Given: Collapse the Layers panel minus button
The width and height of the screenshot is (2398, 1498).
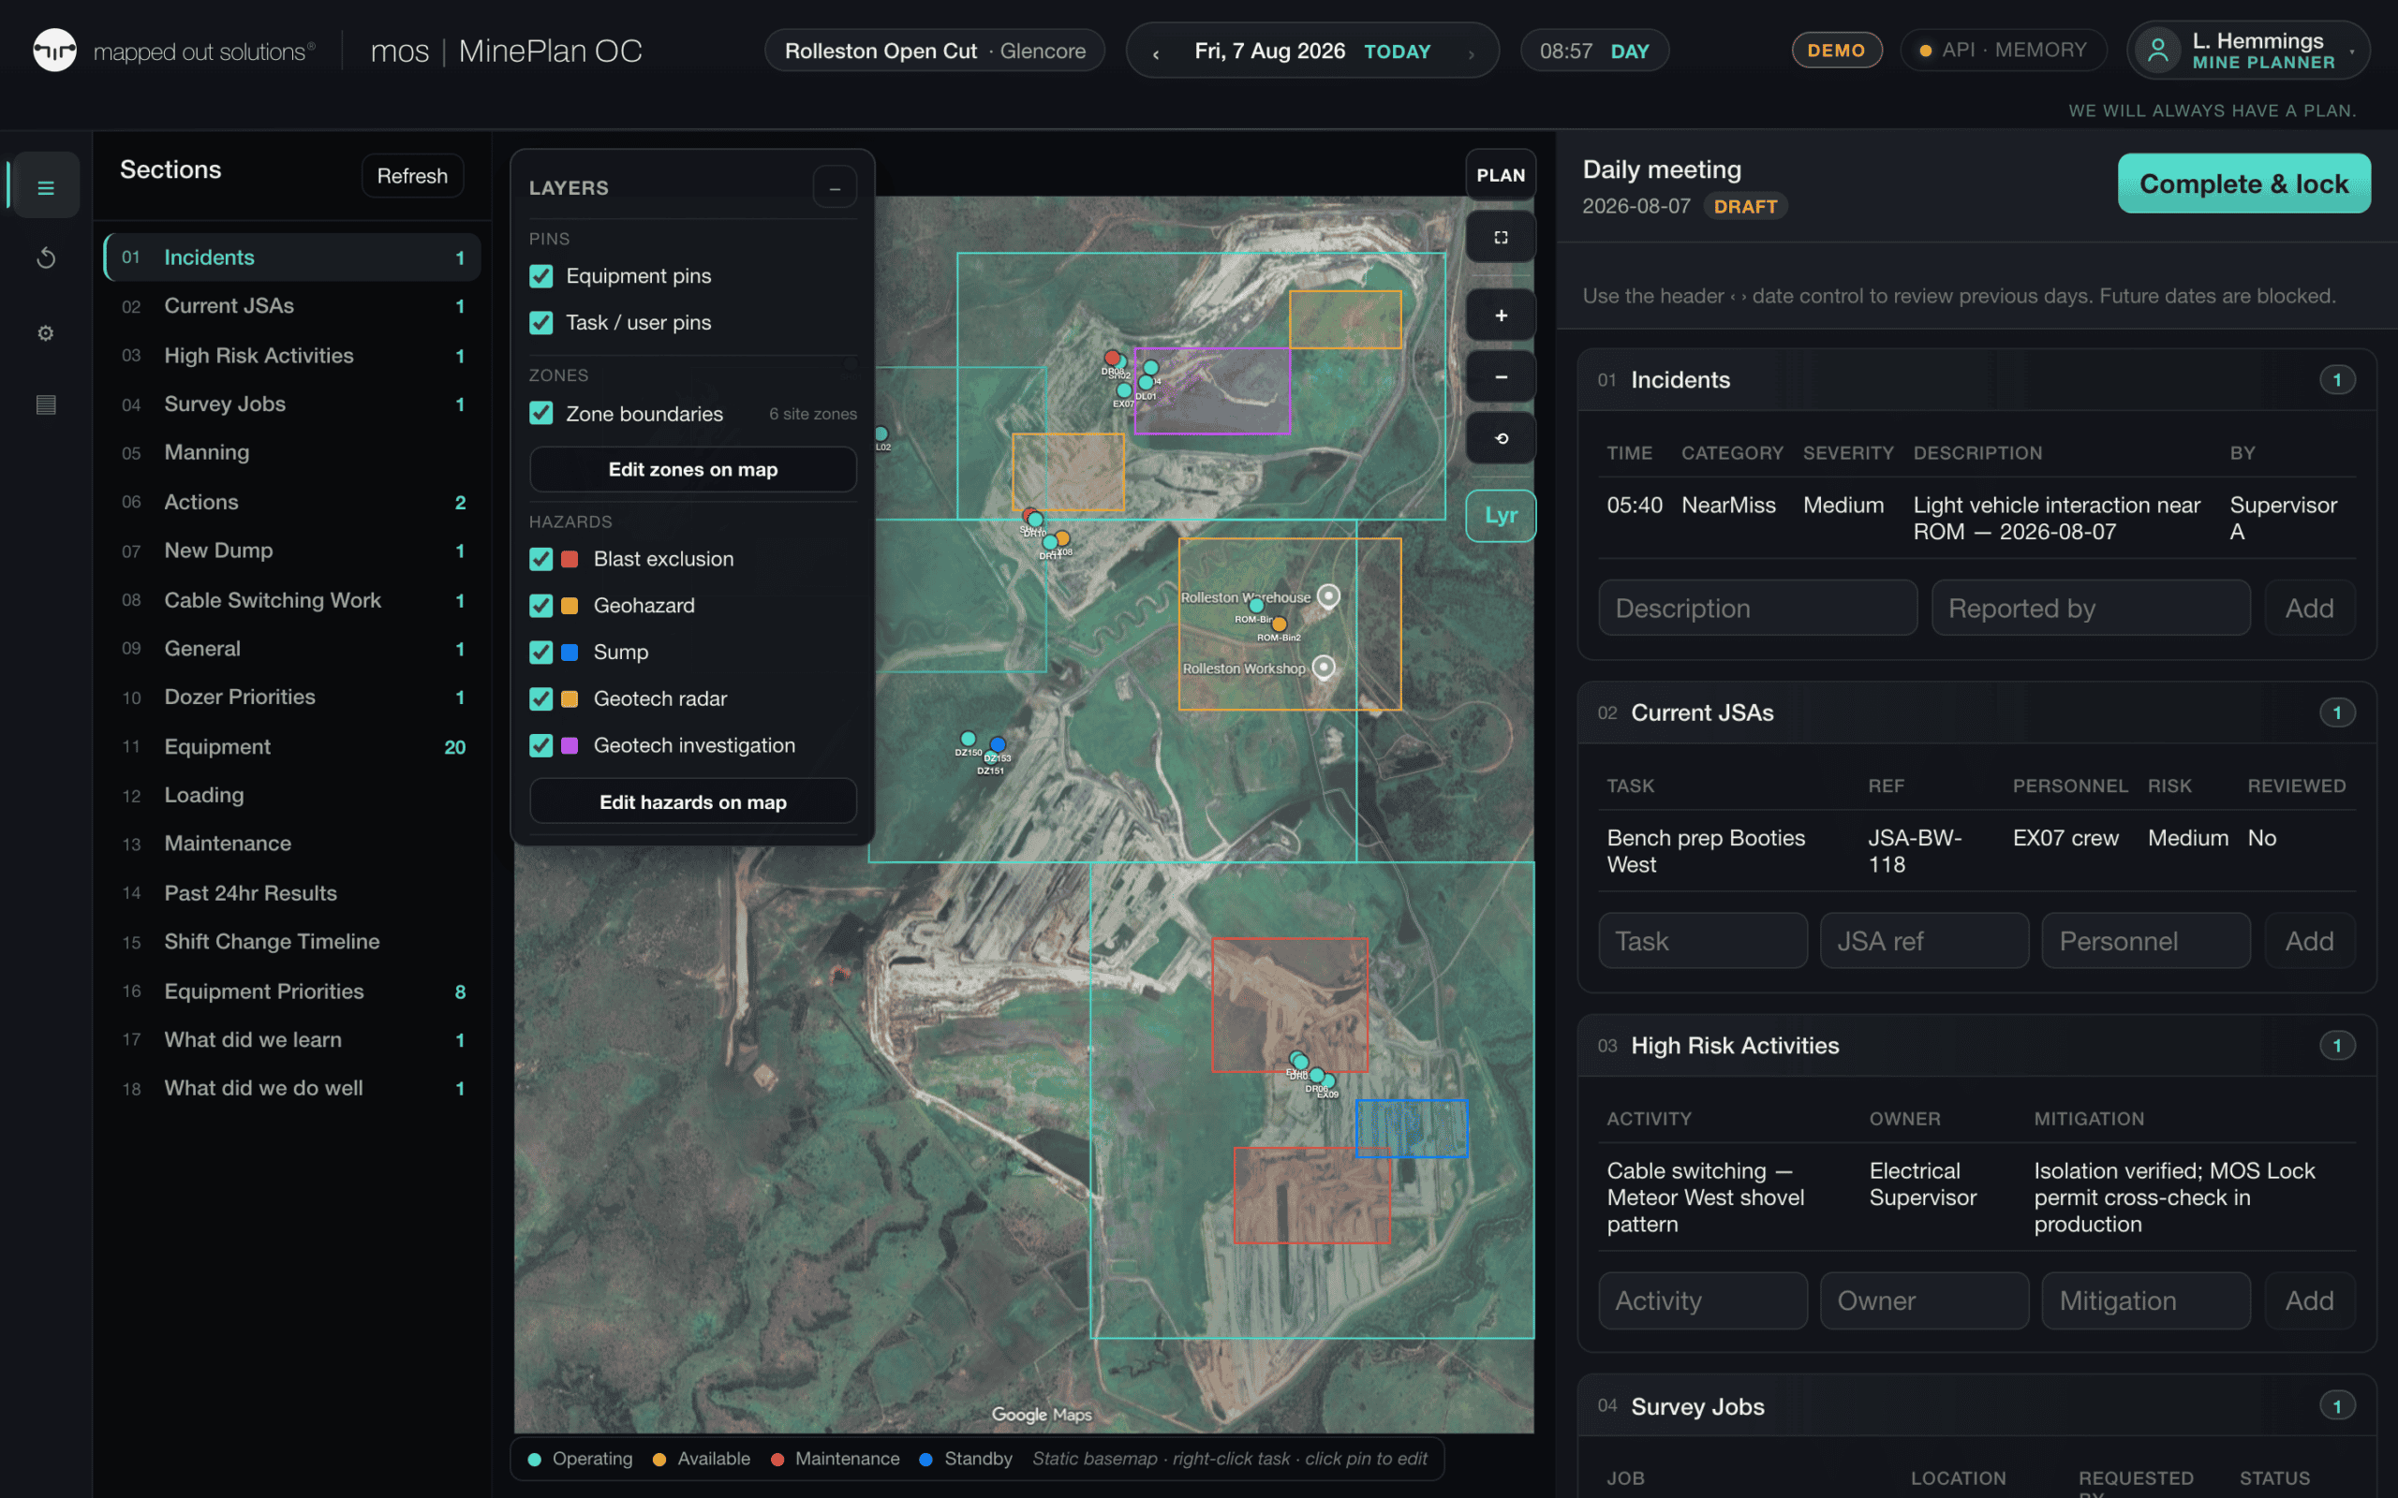Looking at the screenshot, I should [835, 187].
